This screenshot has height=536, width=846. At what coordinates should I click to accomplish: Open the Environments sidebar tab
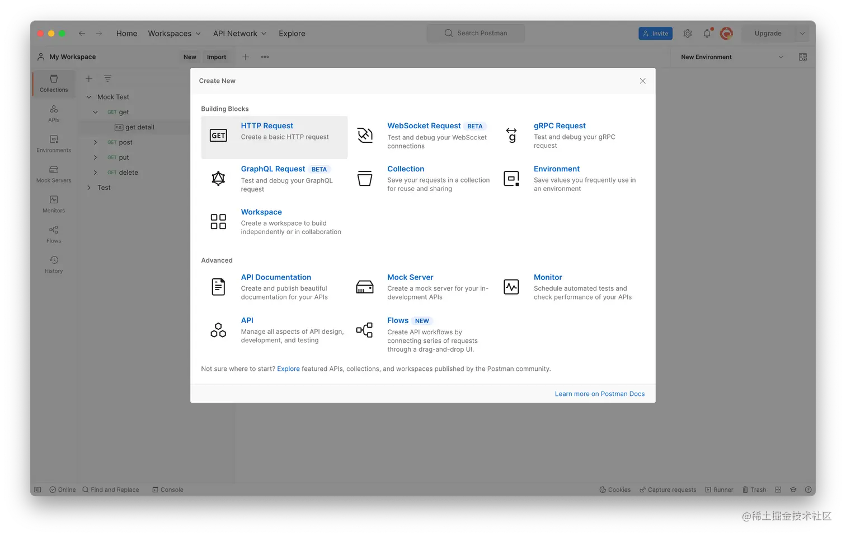[54, 143]
